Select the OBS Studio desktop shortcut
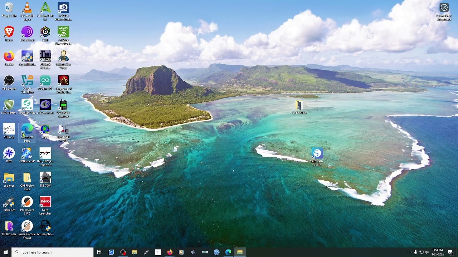The height and width of the screenshot is (257, 458). (x=9, y=82)
